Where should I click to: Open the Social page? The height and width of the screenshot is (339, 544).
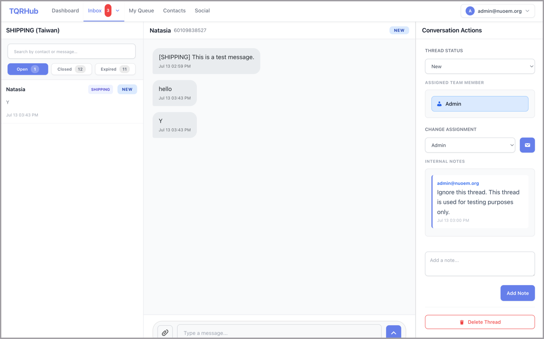pos(202,11)
